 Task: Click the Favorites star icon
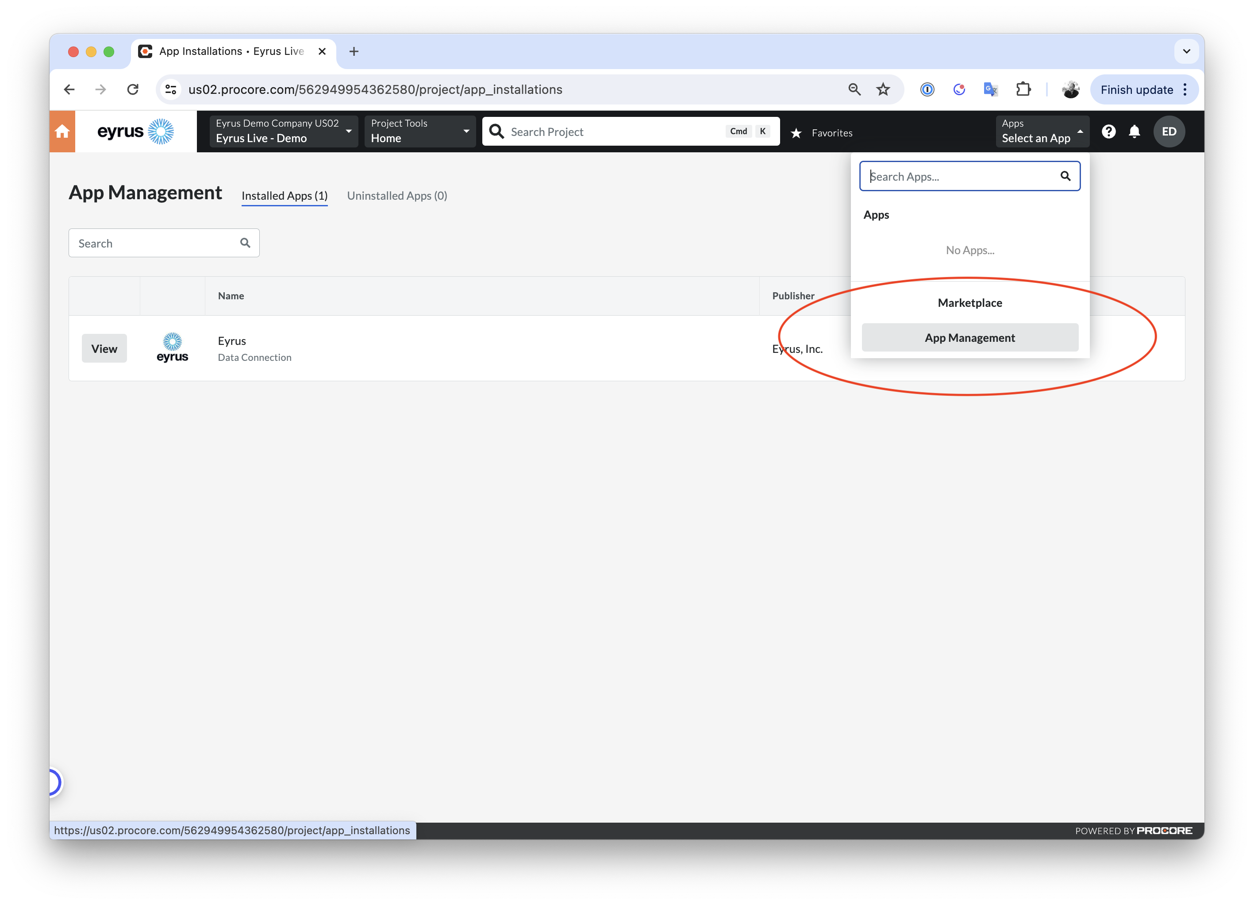pyautogui.click(x=796, y=133)
